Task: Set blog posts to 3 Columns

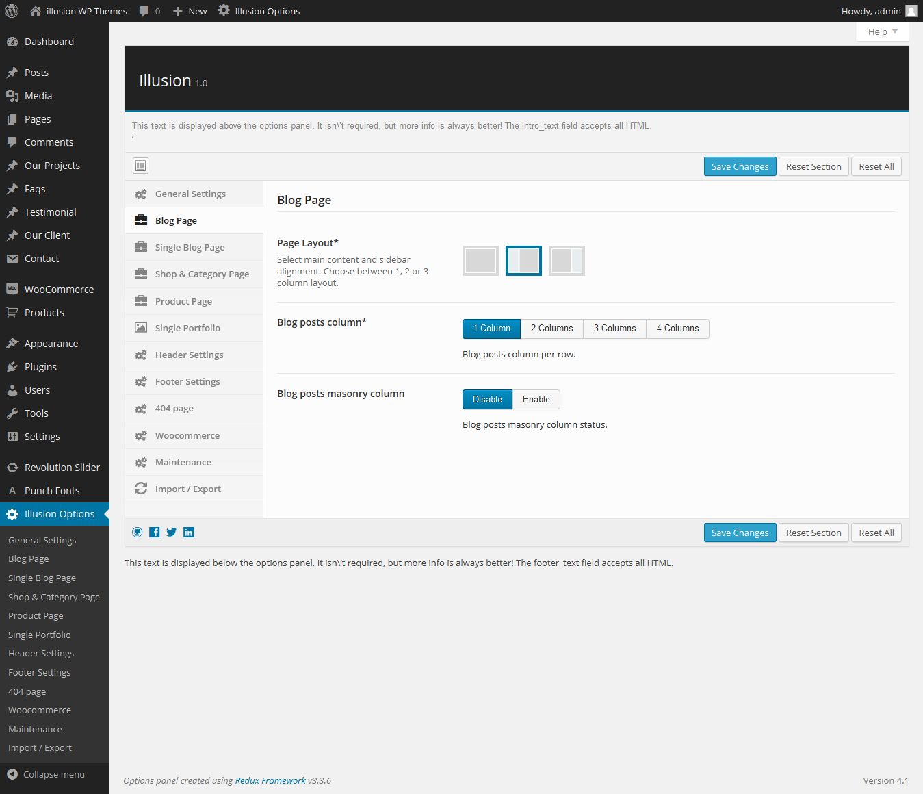Action: 614,329
